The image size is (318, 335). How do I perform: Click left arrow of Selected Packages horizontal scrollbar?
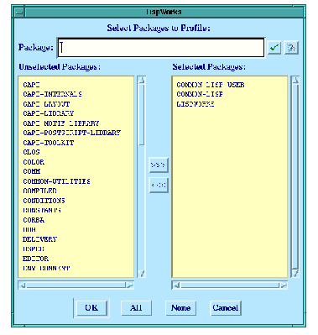coord(176,285)
